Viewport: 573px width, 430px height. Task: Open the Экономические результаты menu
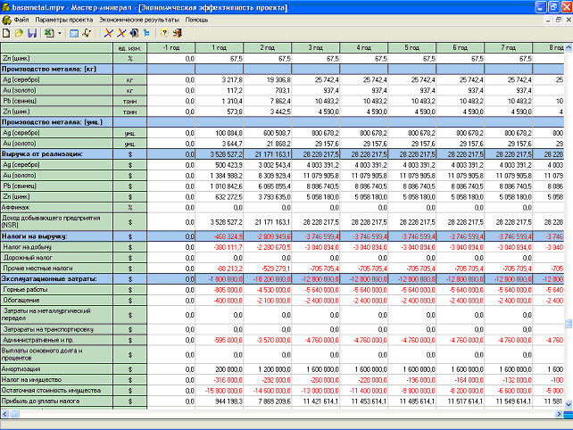pos(139,19)
